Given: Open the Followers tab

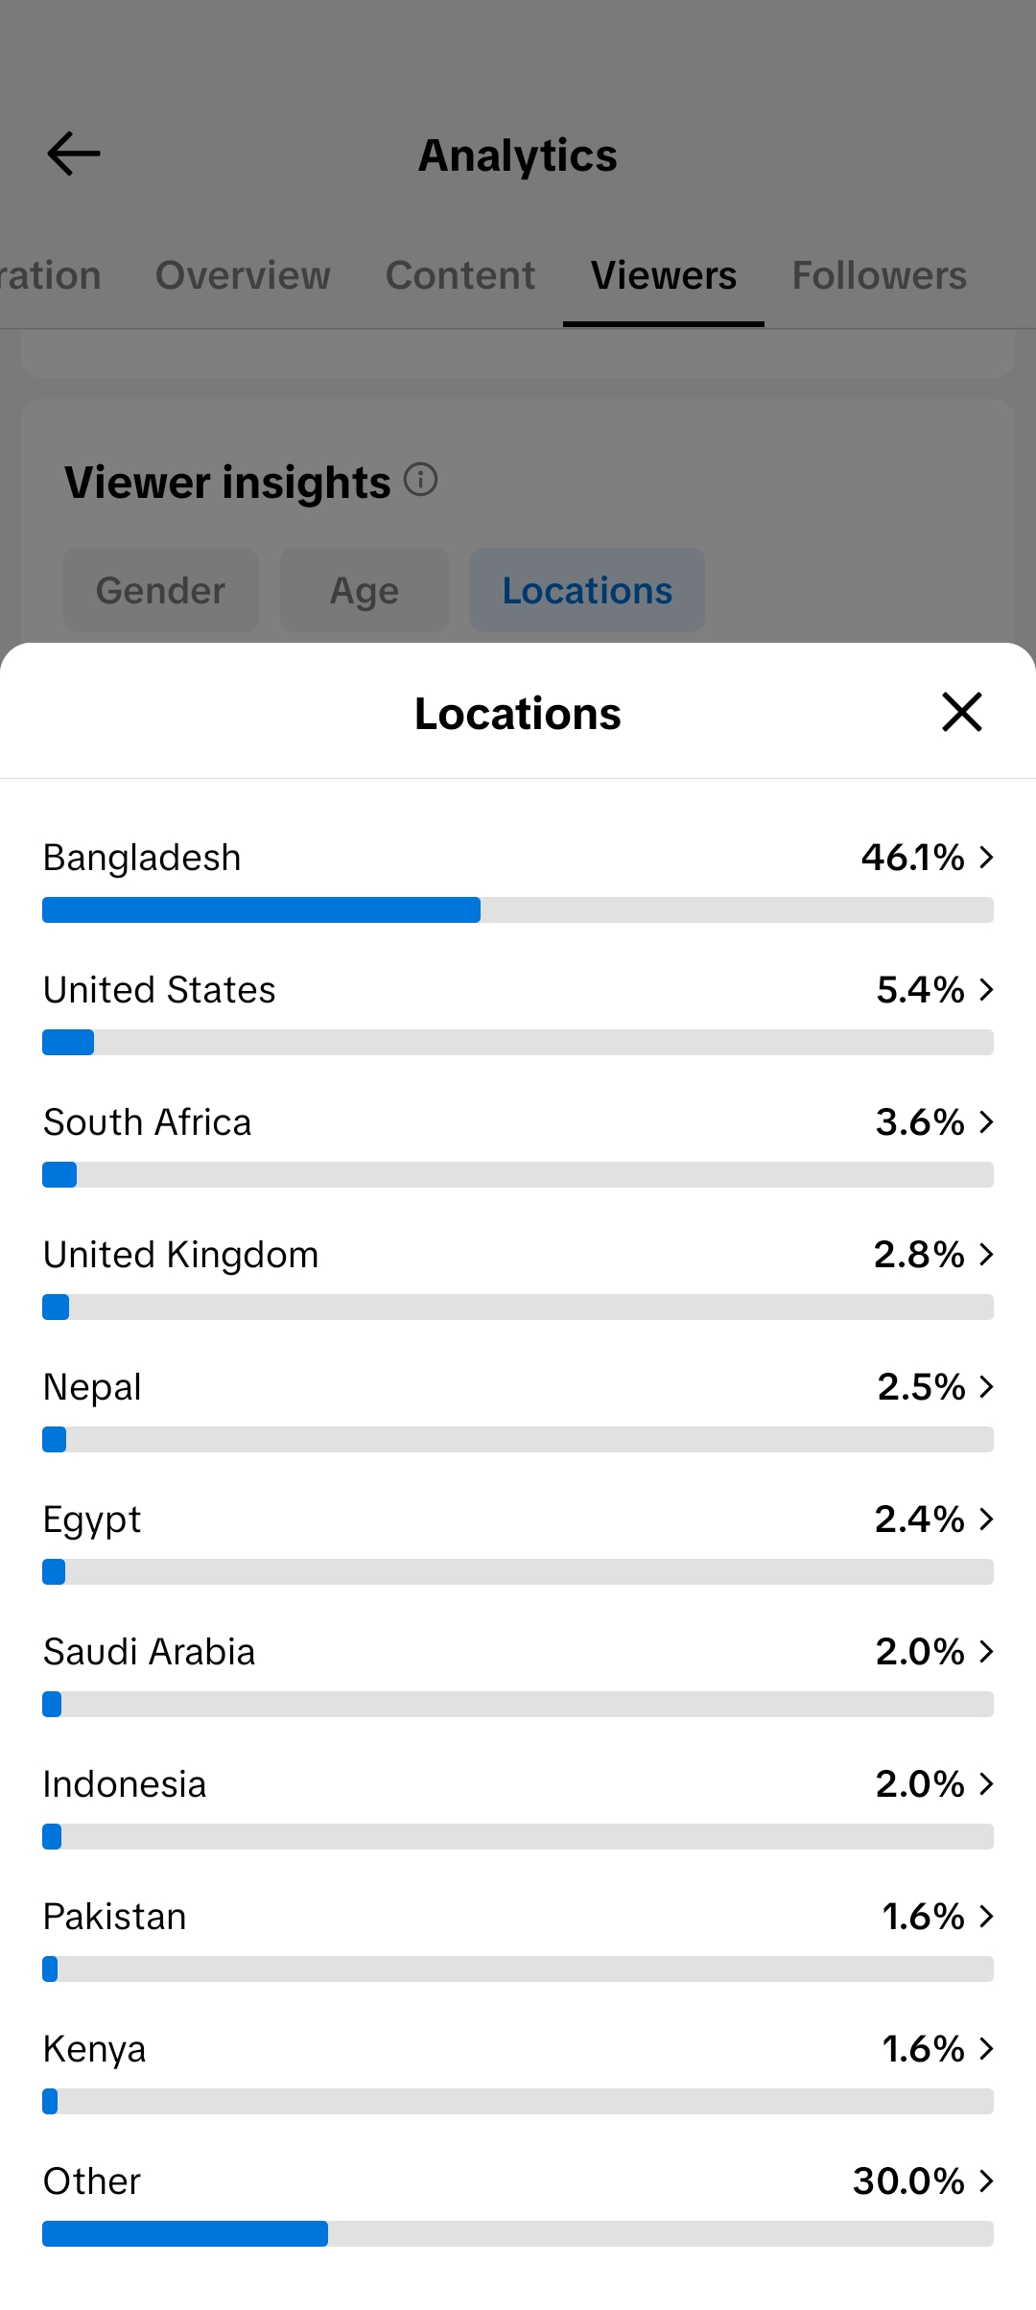Looking at the screenshot, I should (x=879, y=275).
